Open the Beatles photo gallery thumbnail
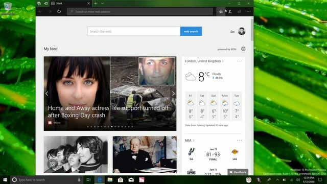 point(76,154)
